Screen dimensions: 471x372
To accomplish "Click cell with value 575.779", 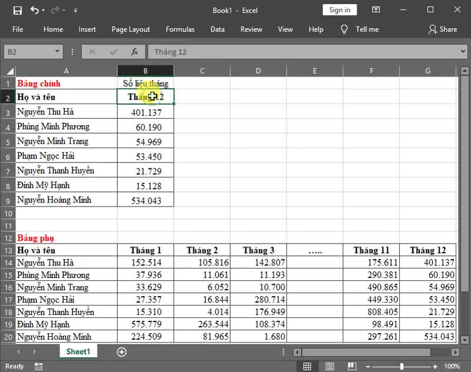I will coord(145,324).
